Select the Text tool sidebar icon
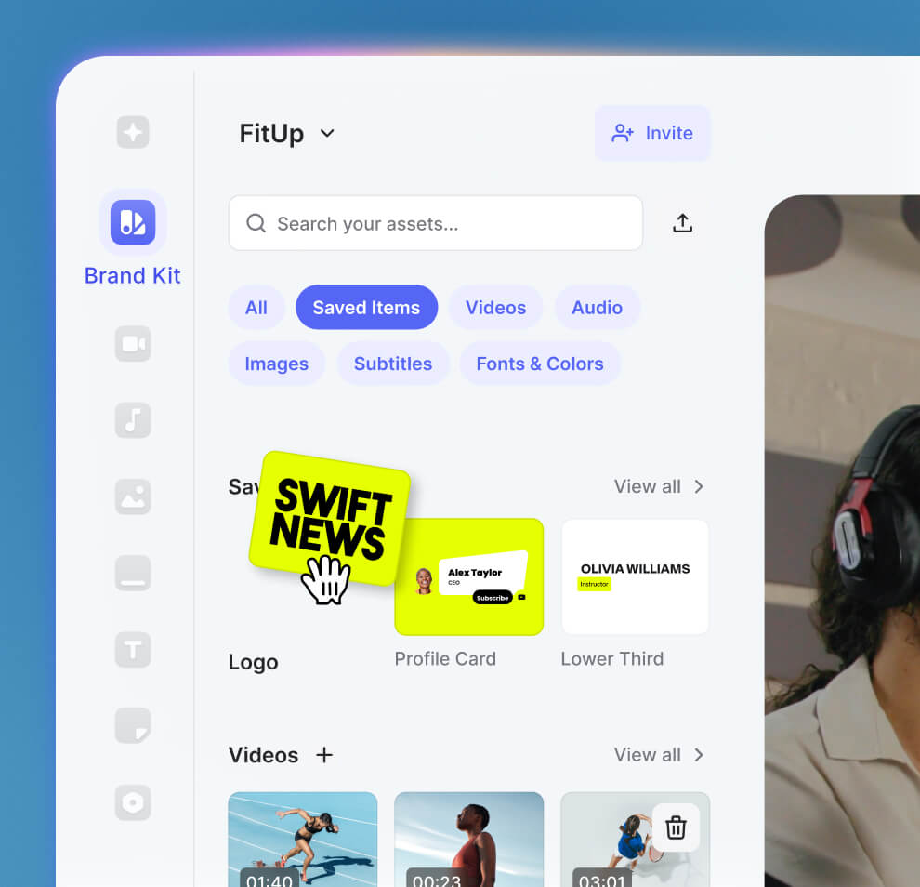 [133, 650]
